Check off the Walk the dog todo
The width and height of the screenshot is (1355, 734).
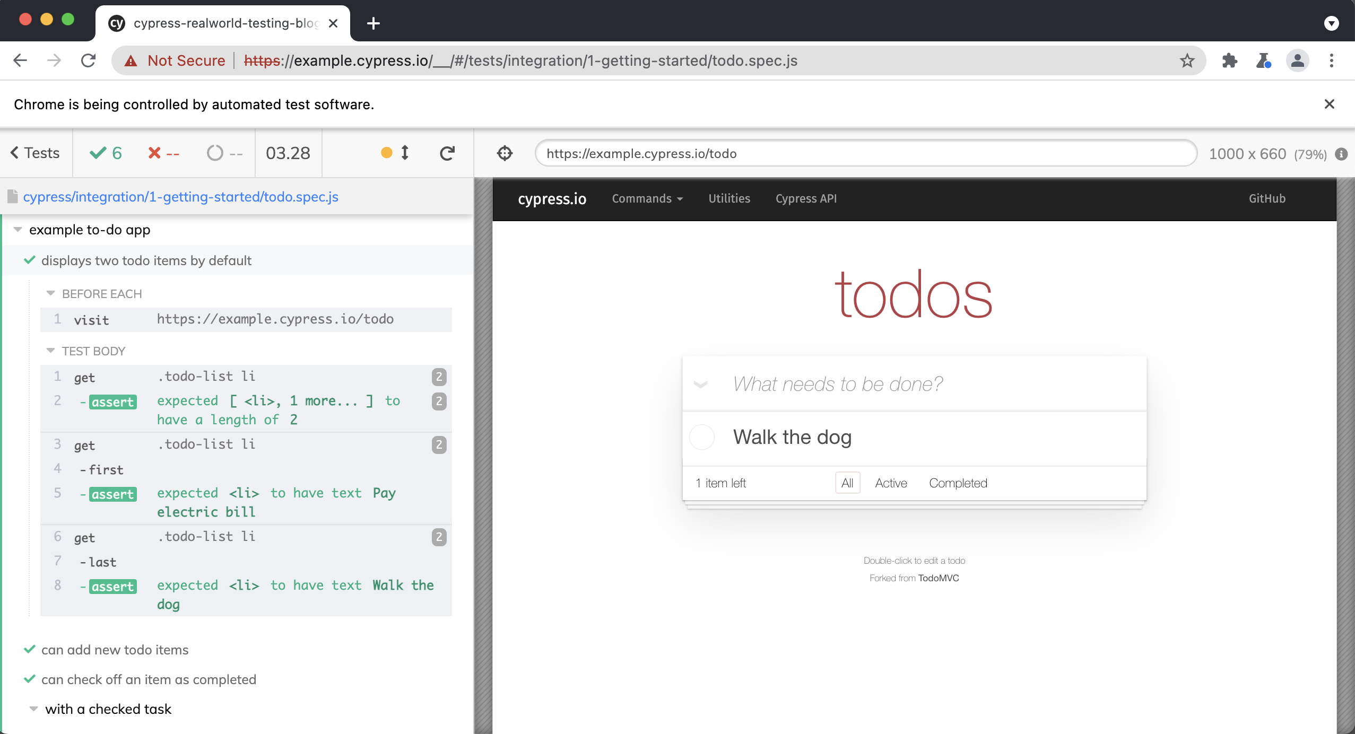pos(701,437)
